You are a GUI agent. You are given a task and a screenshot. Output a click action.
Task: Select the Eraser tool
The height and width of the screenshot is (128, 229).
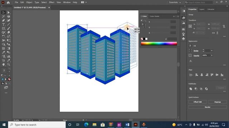click(x=9, y=32)
